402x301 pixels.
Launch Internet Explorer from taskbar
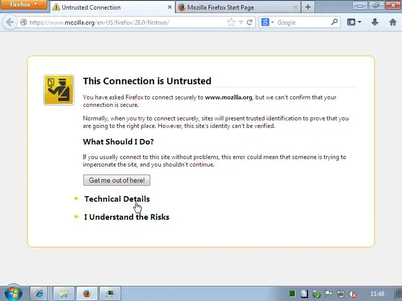39,293
